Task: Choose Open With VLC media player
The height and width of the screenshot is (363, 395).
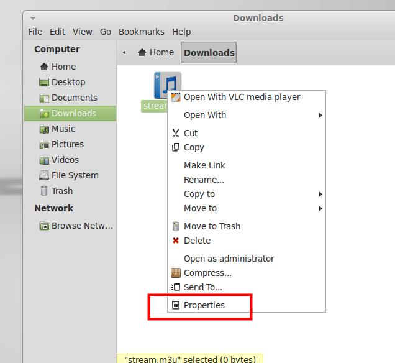Action: 247,97
